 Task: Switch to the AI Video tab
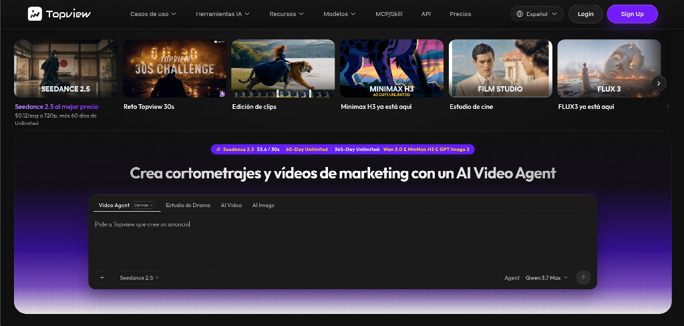(x=231, y=205)
